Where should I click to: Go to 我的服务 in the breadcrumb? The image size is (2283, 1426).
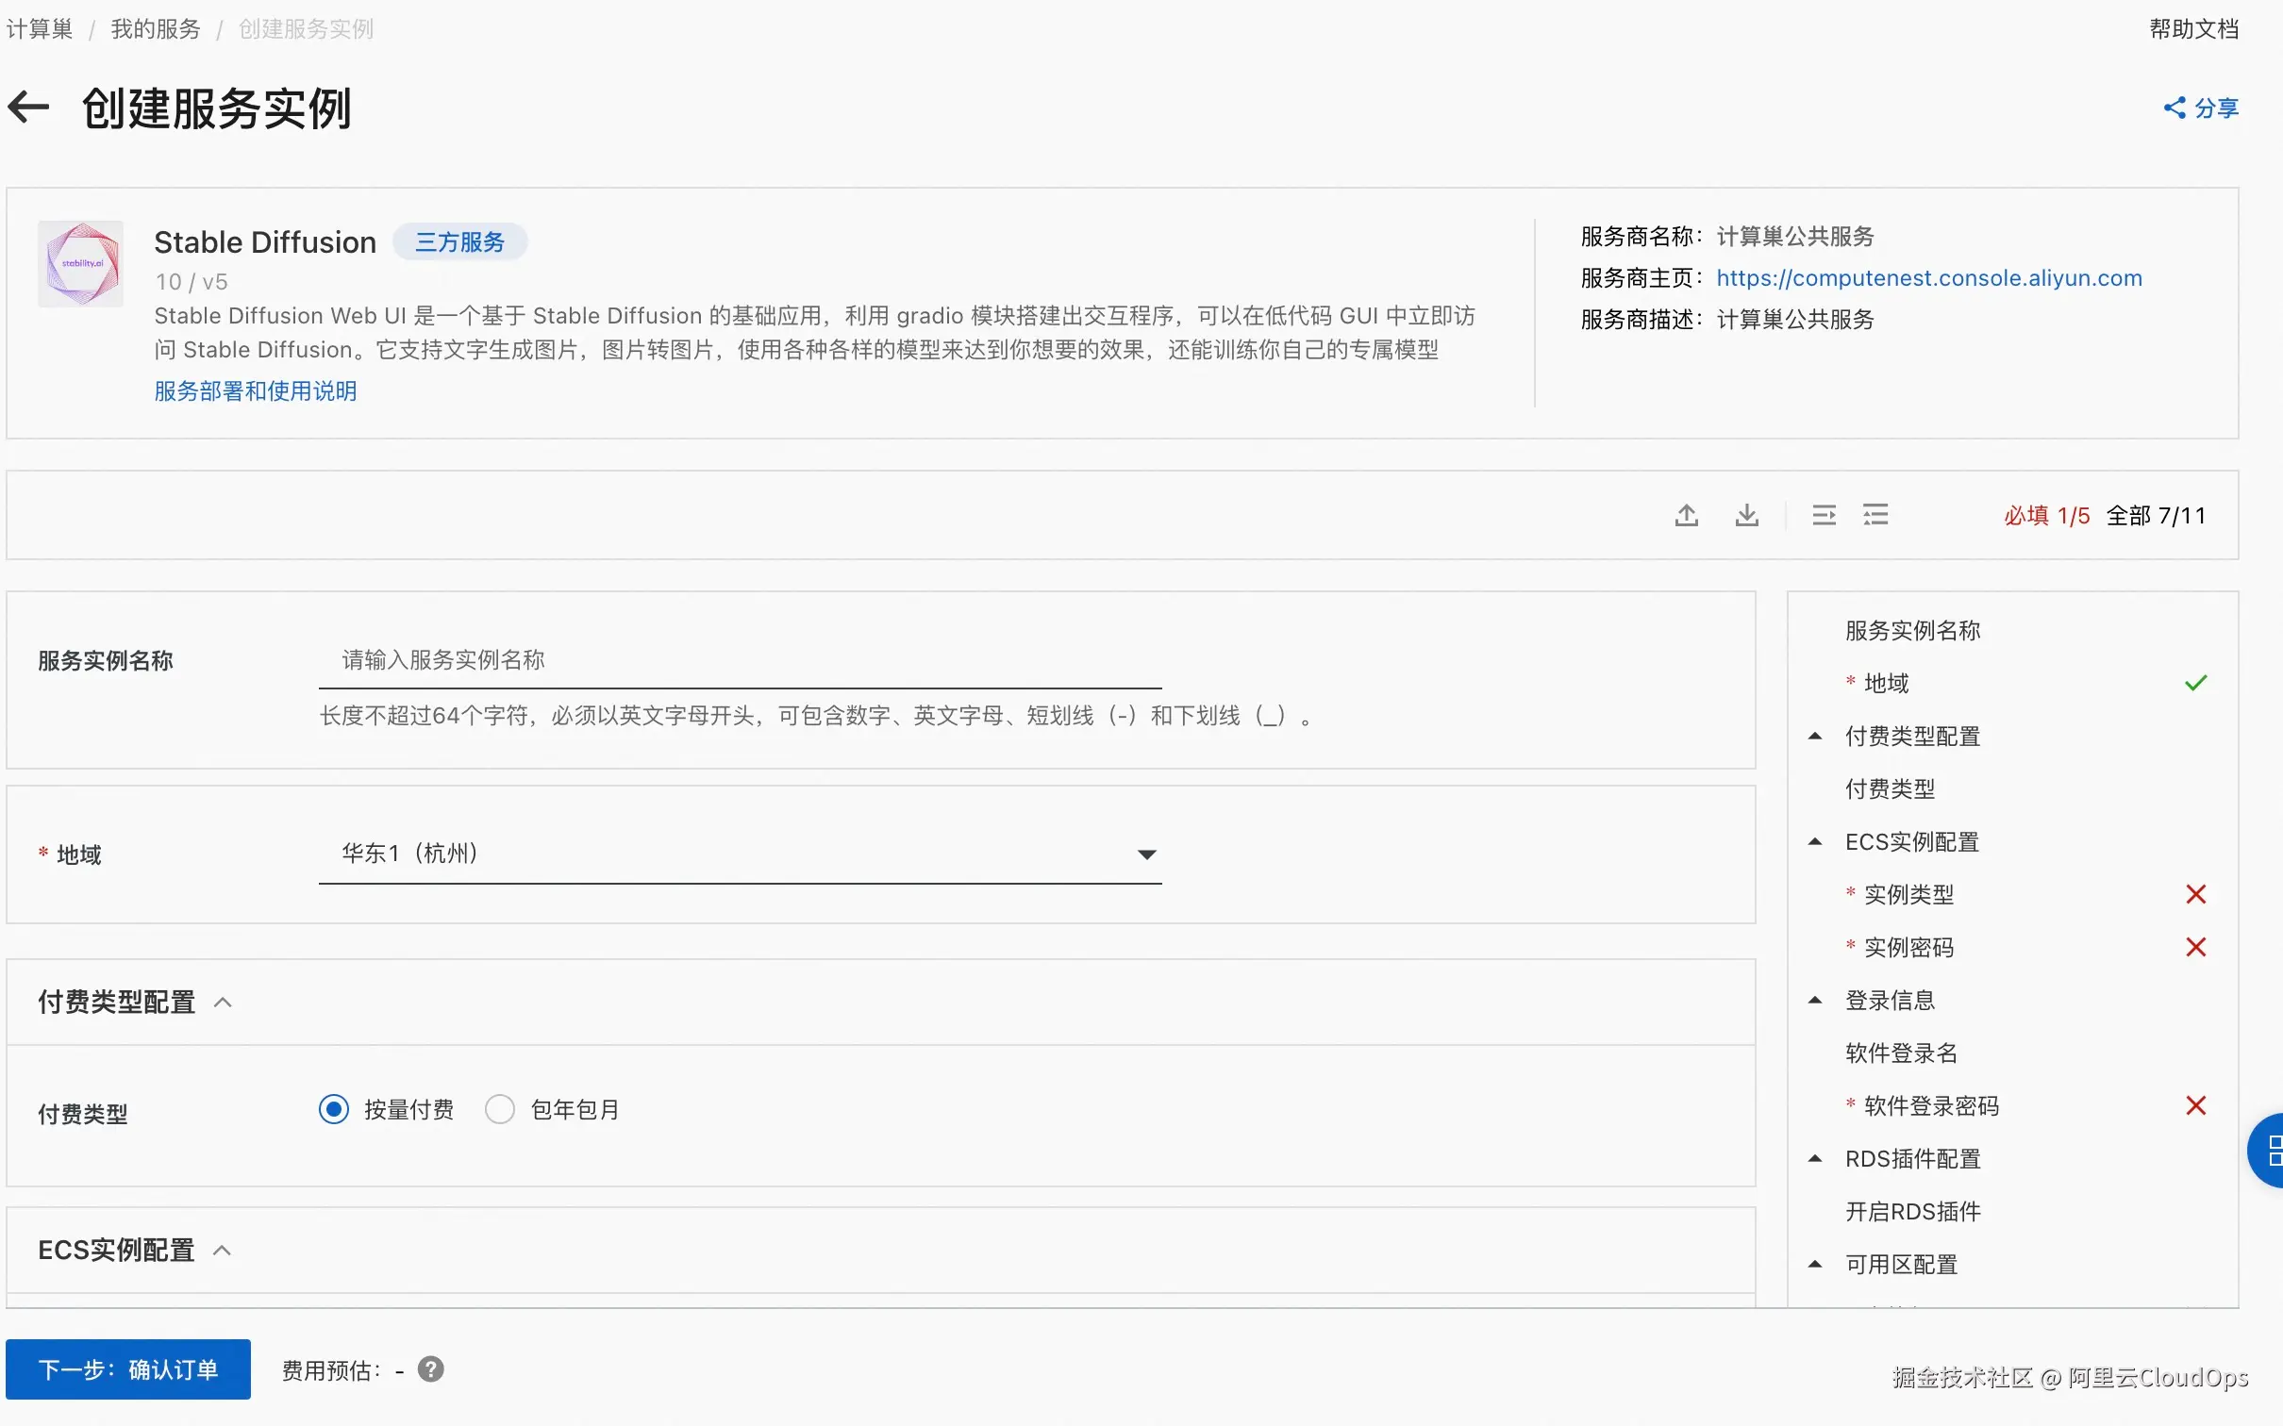tap(155, 29)
